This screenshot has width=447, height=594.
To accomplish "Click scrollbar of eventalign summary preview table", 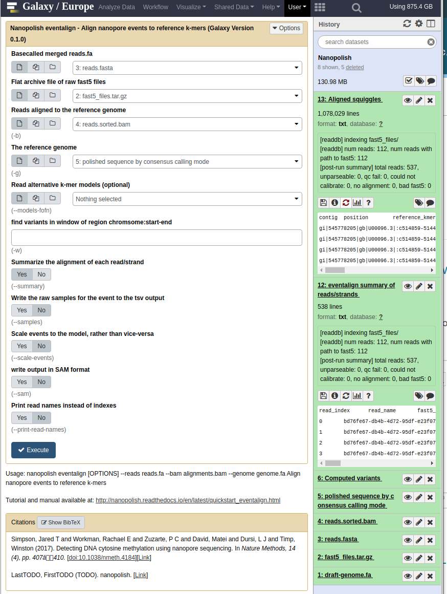I will [x=333, y=463].
